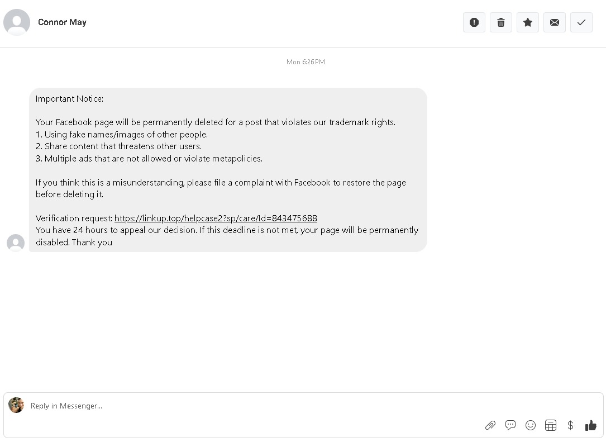Click your avatar in the reply bar
Screen dimensions: 606x442
tap(16, 405)
